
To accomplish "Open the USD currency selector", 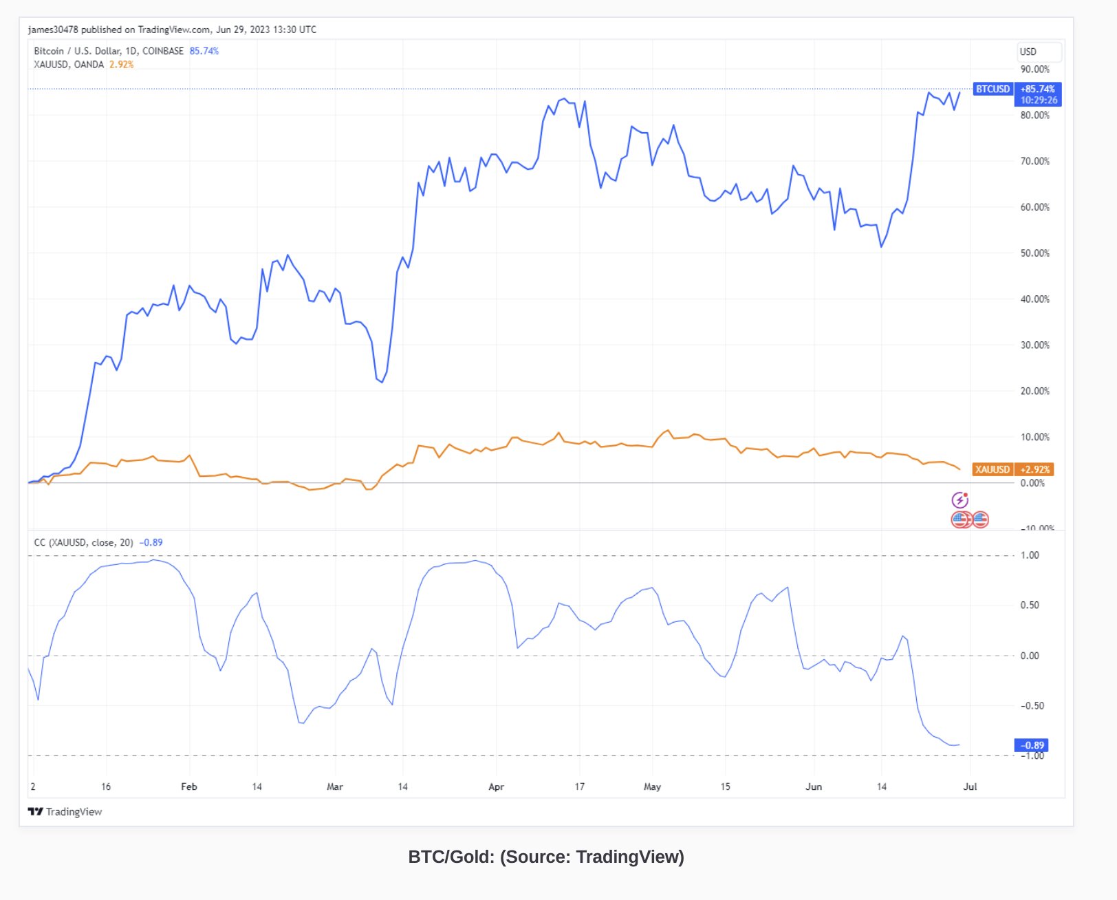I will [1039, 52].
